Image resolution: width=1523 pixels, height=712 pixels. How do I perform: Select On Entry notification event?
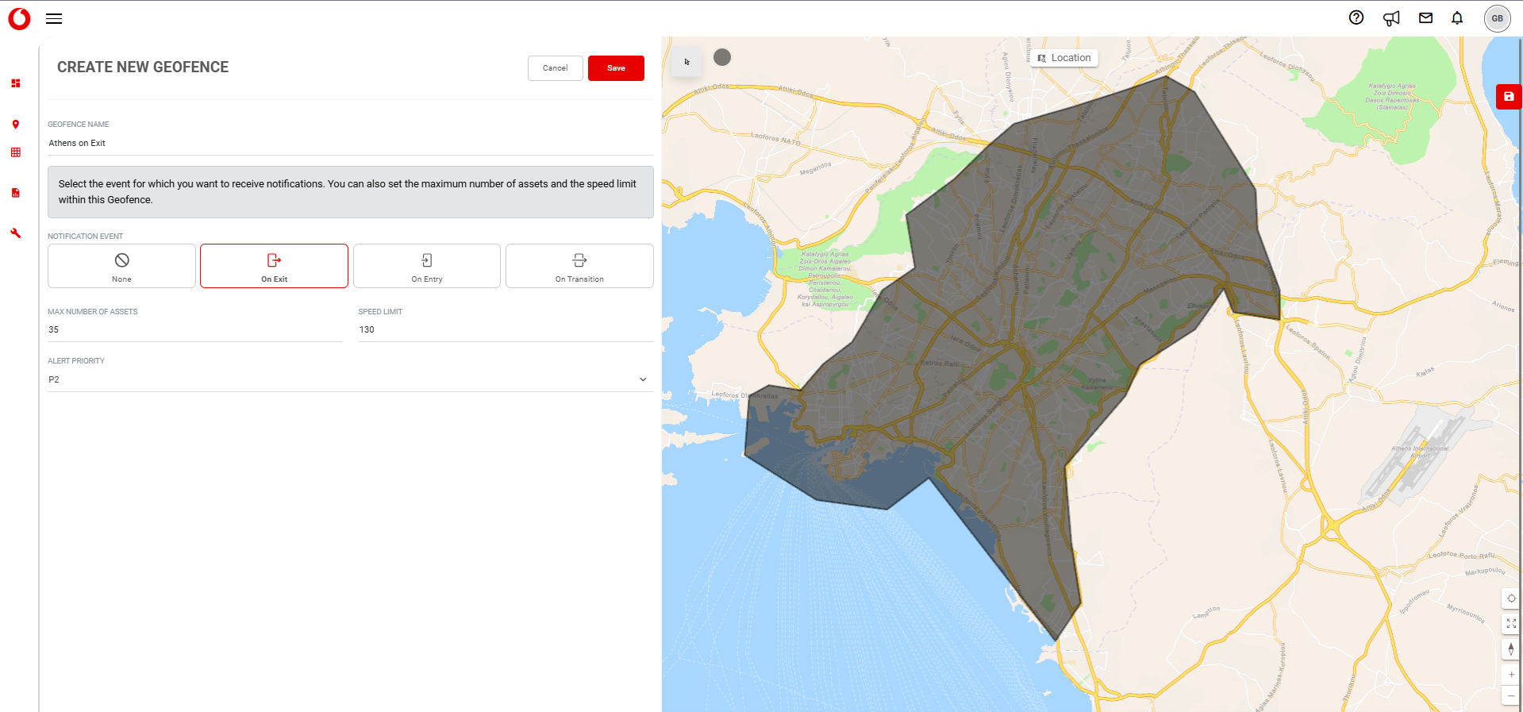tap(426, 266)
